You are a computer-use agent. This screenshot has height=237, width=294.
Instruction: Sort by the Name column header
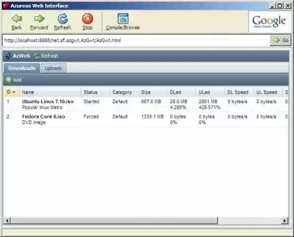coord(50,92)
